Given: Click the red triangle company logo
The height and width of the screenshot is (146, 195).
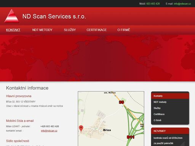Looking at the screenshot, I should 12,16.
